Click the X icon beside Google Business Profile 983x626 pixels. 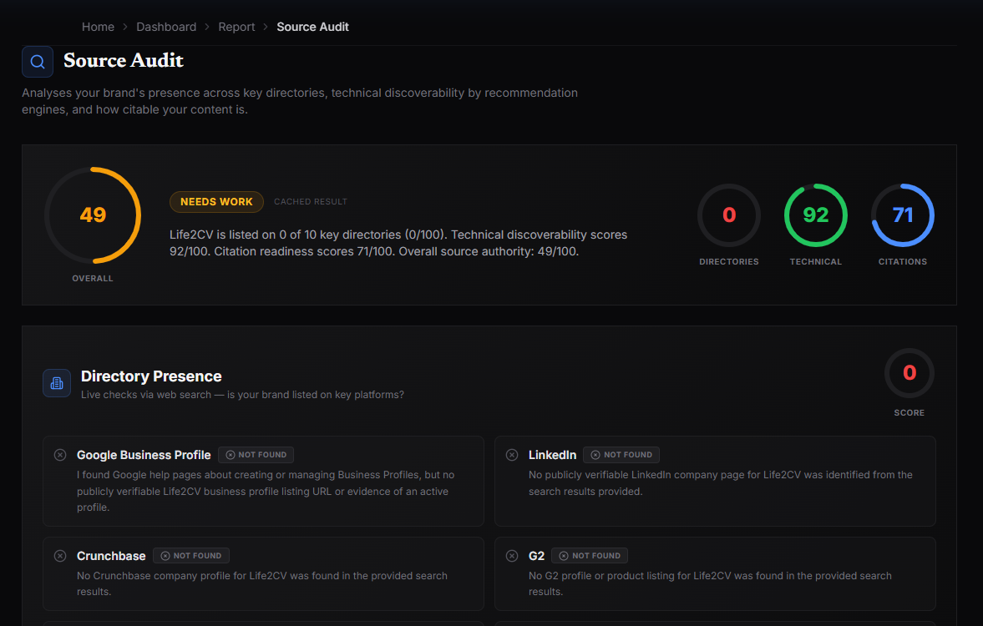(x=60, y=455)
